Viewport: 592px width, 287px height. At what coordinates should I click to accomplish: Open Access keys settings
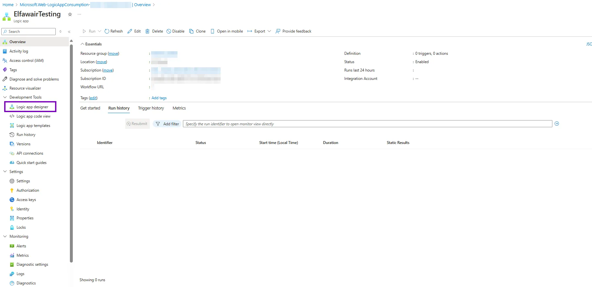(x=26, y=200)
